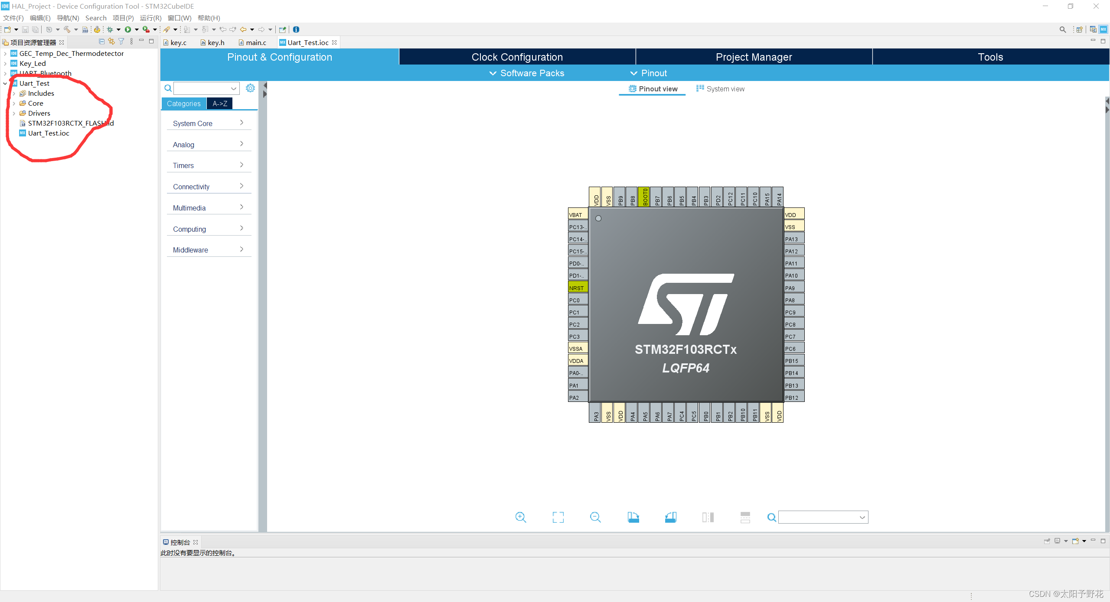Click the best fit icon under the pinout view
The image size is (1110, 602).
point(558,517)
